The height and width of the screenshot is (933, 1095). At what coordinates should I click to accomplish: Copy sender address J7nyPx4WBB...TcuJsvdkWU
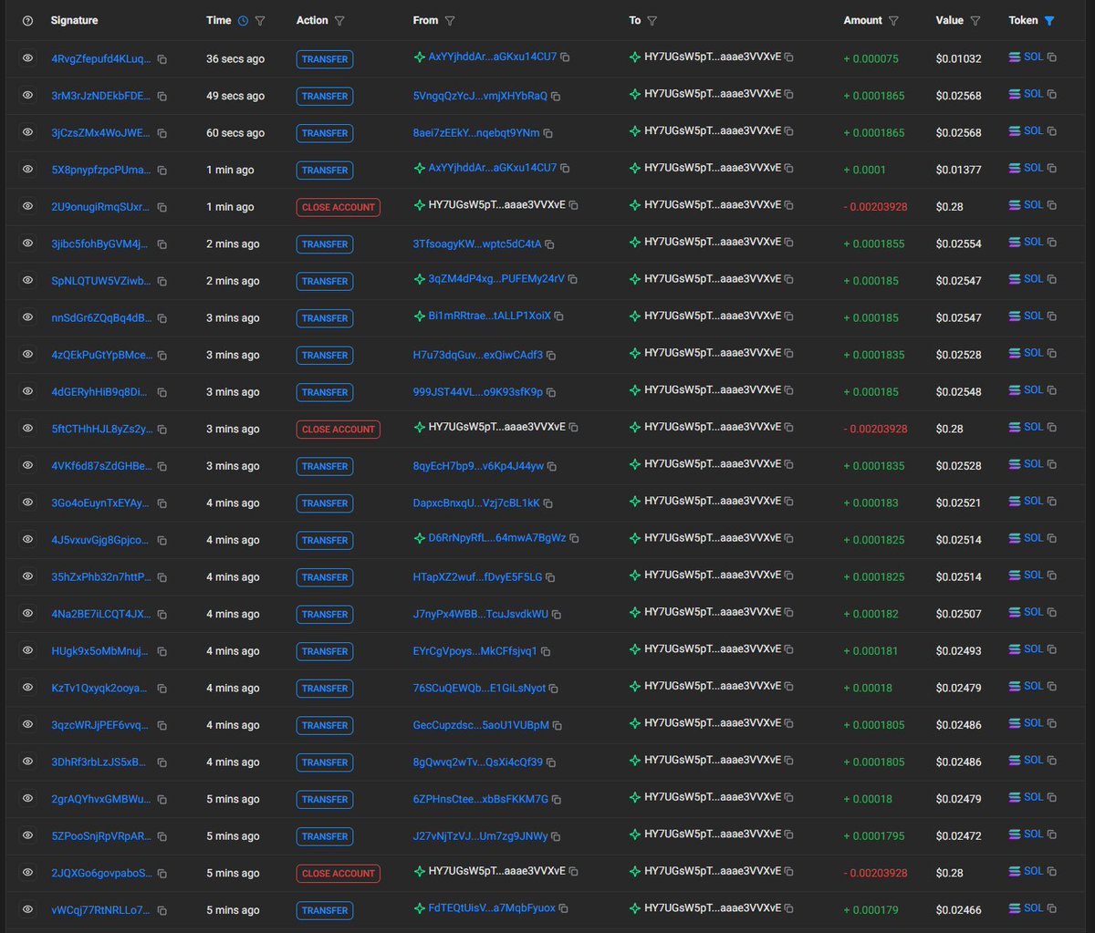[557, 615]
